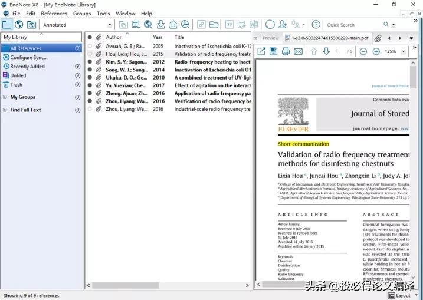Viewport: 423px width, 300px height.
Task: Select All References group
Action: coord(42,48)
